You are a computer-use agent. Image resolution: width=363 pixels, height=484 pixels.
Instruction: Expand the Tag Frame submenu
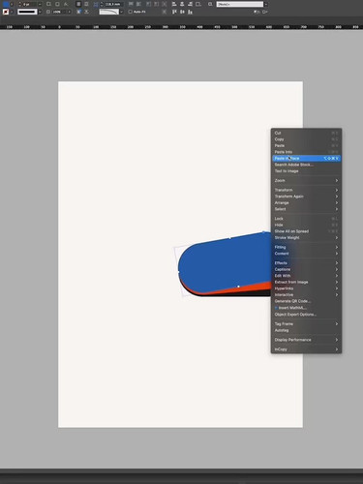(x=306, y=323)
